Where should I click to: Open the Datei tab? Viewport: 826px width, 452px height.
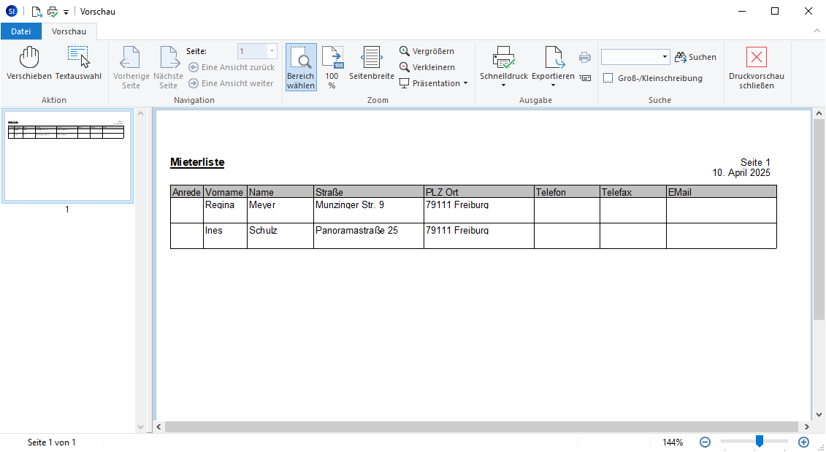click(x=20, y=31)
